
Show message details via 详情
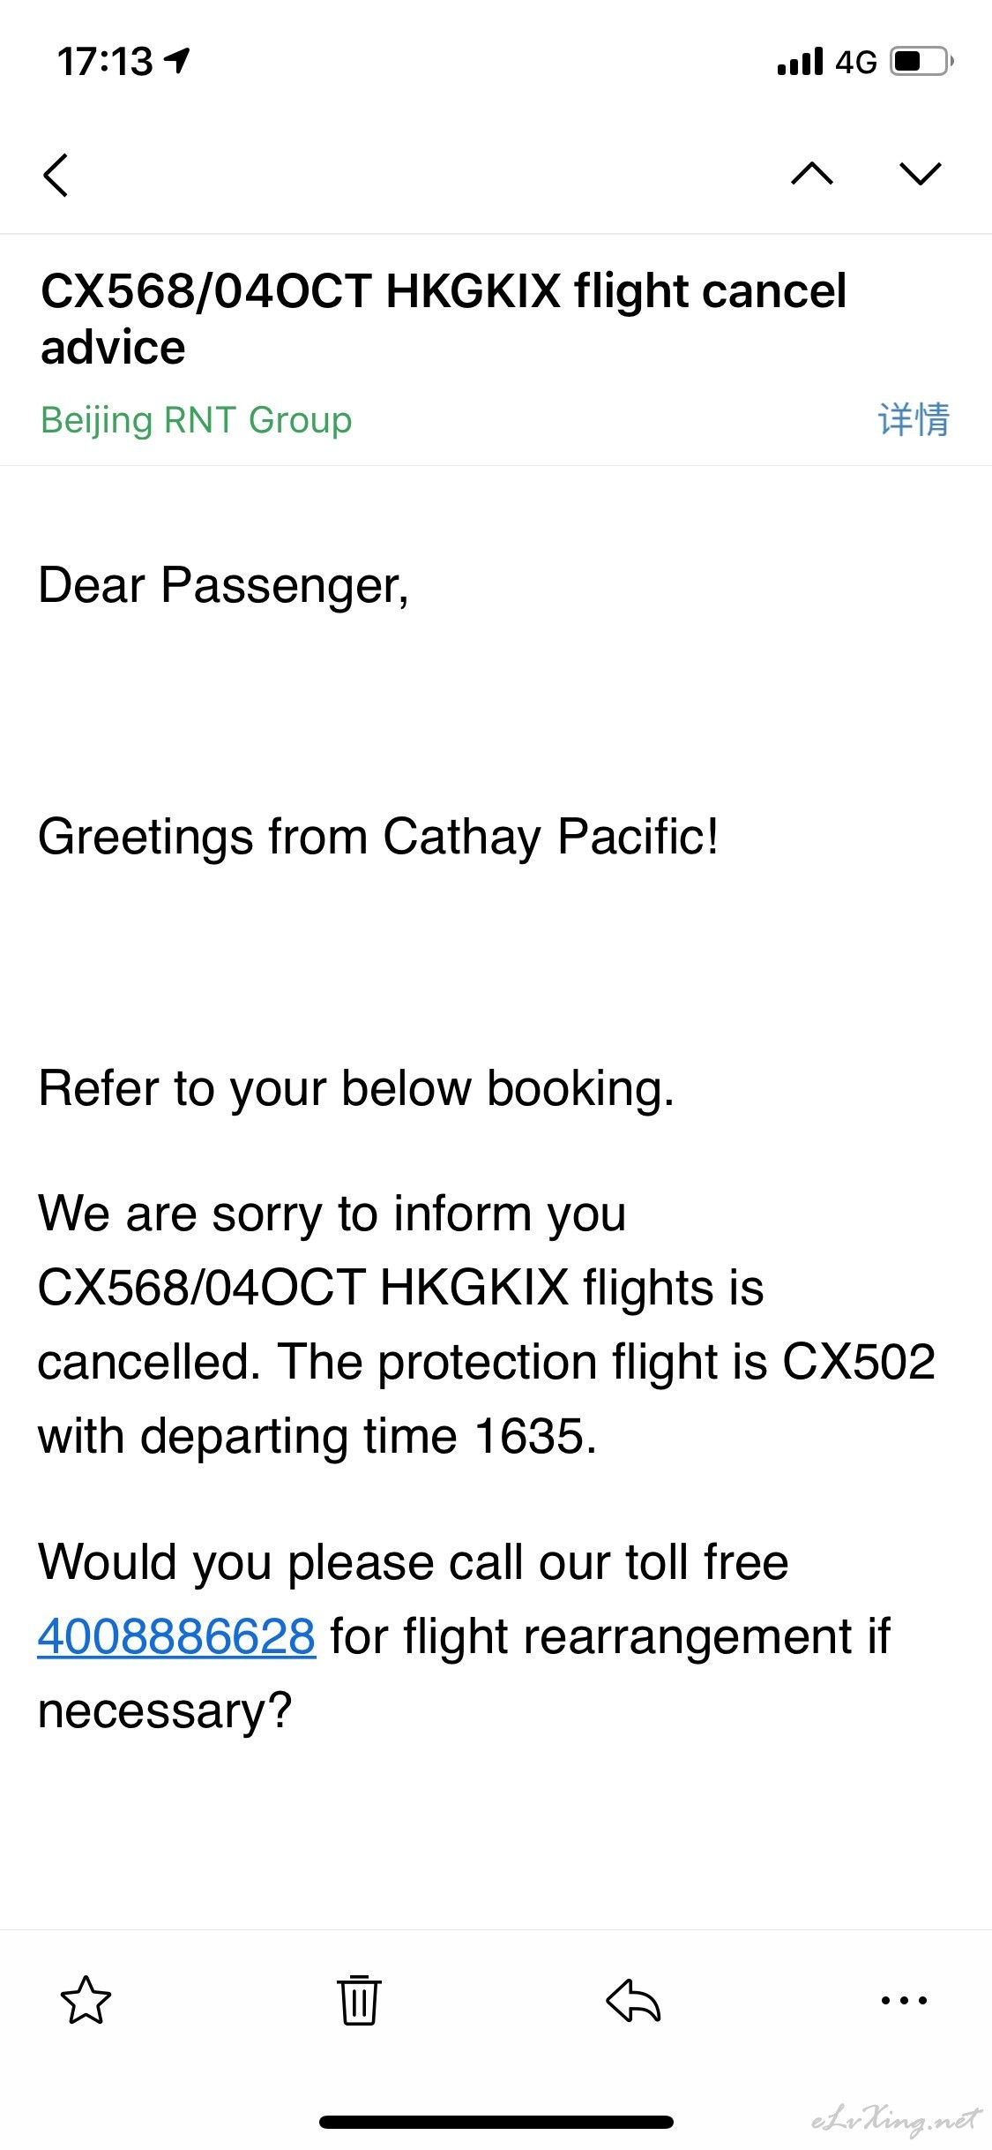pos(914,419)
